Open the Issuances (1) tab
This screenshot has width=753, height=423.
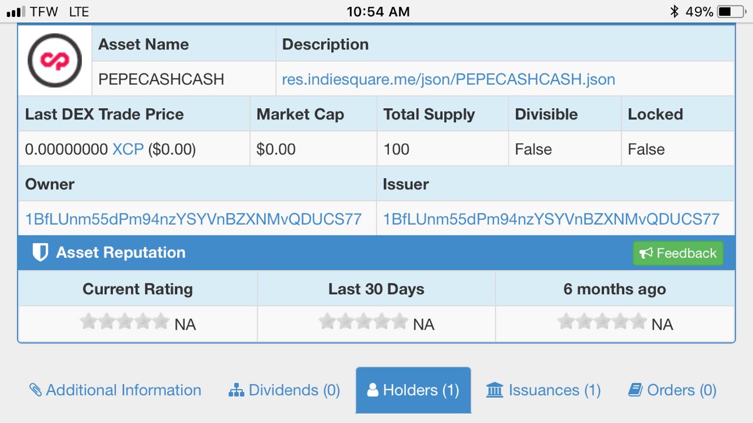pyautogui.click(x=543, y=390)
